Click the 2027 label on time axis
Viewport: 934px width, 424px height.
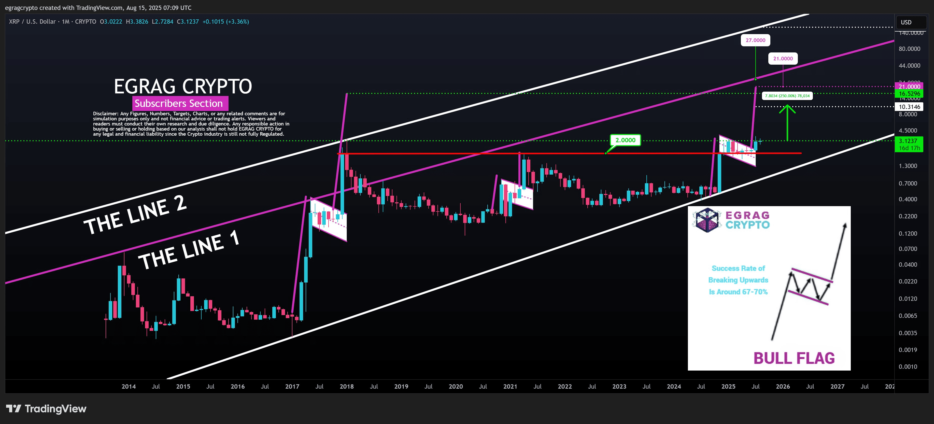click(x=838, y=386)
